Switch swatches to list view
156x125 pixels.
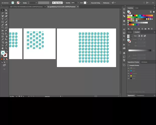click(x=151, y=12)
